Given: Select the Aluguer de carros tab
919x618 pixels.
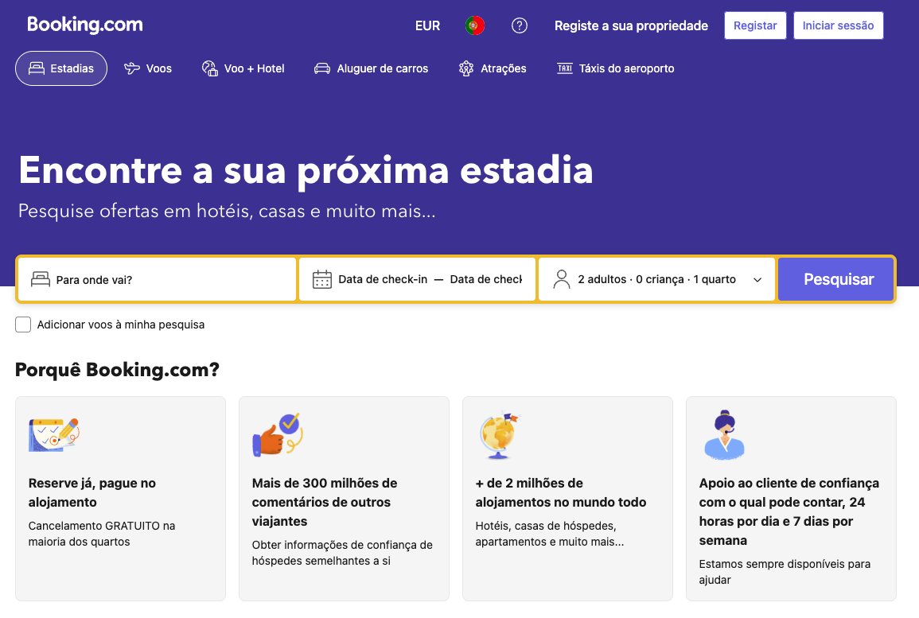Looking at the screenshot, I should (x=371, y=68).
